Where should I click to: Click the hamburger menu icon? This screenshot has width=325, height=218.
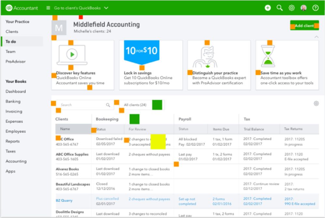tap(48, 8)
